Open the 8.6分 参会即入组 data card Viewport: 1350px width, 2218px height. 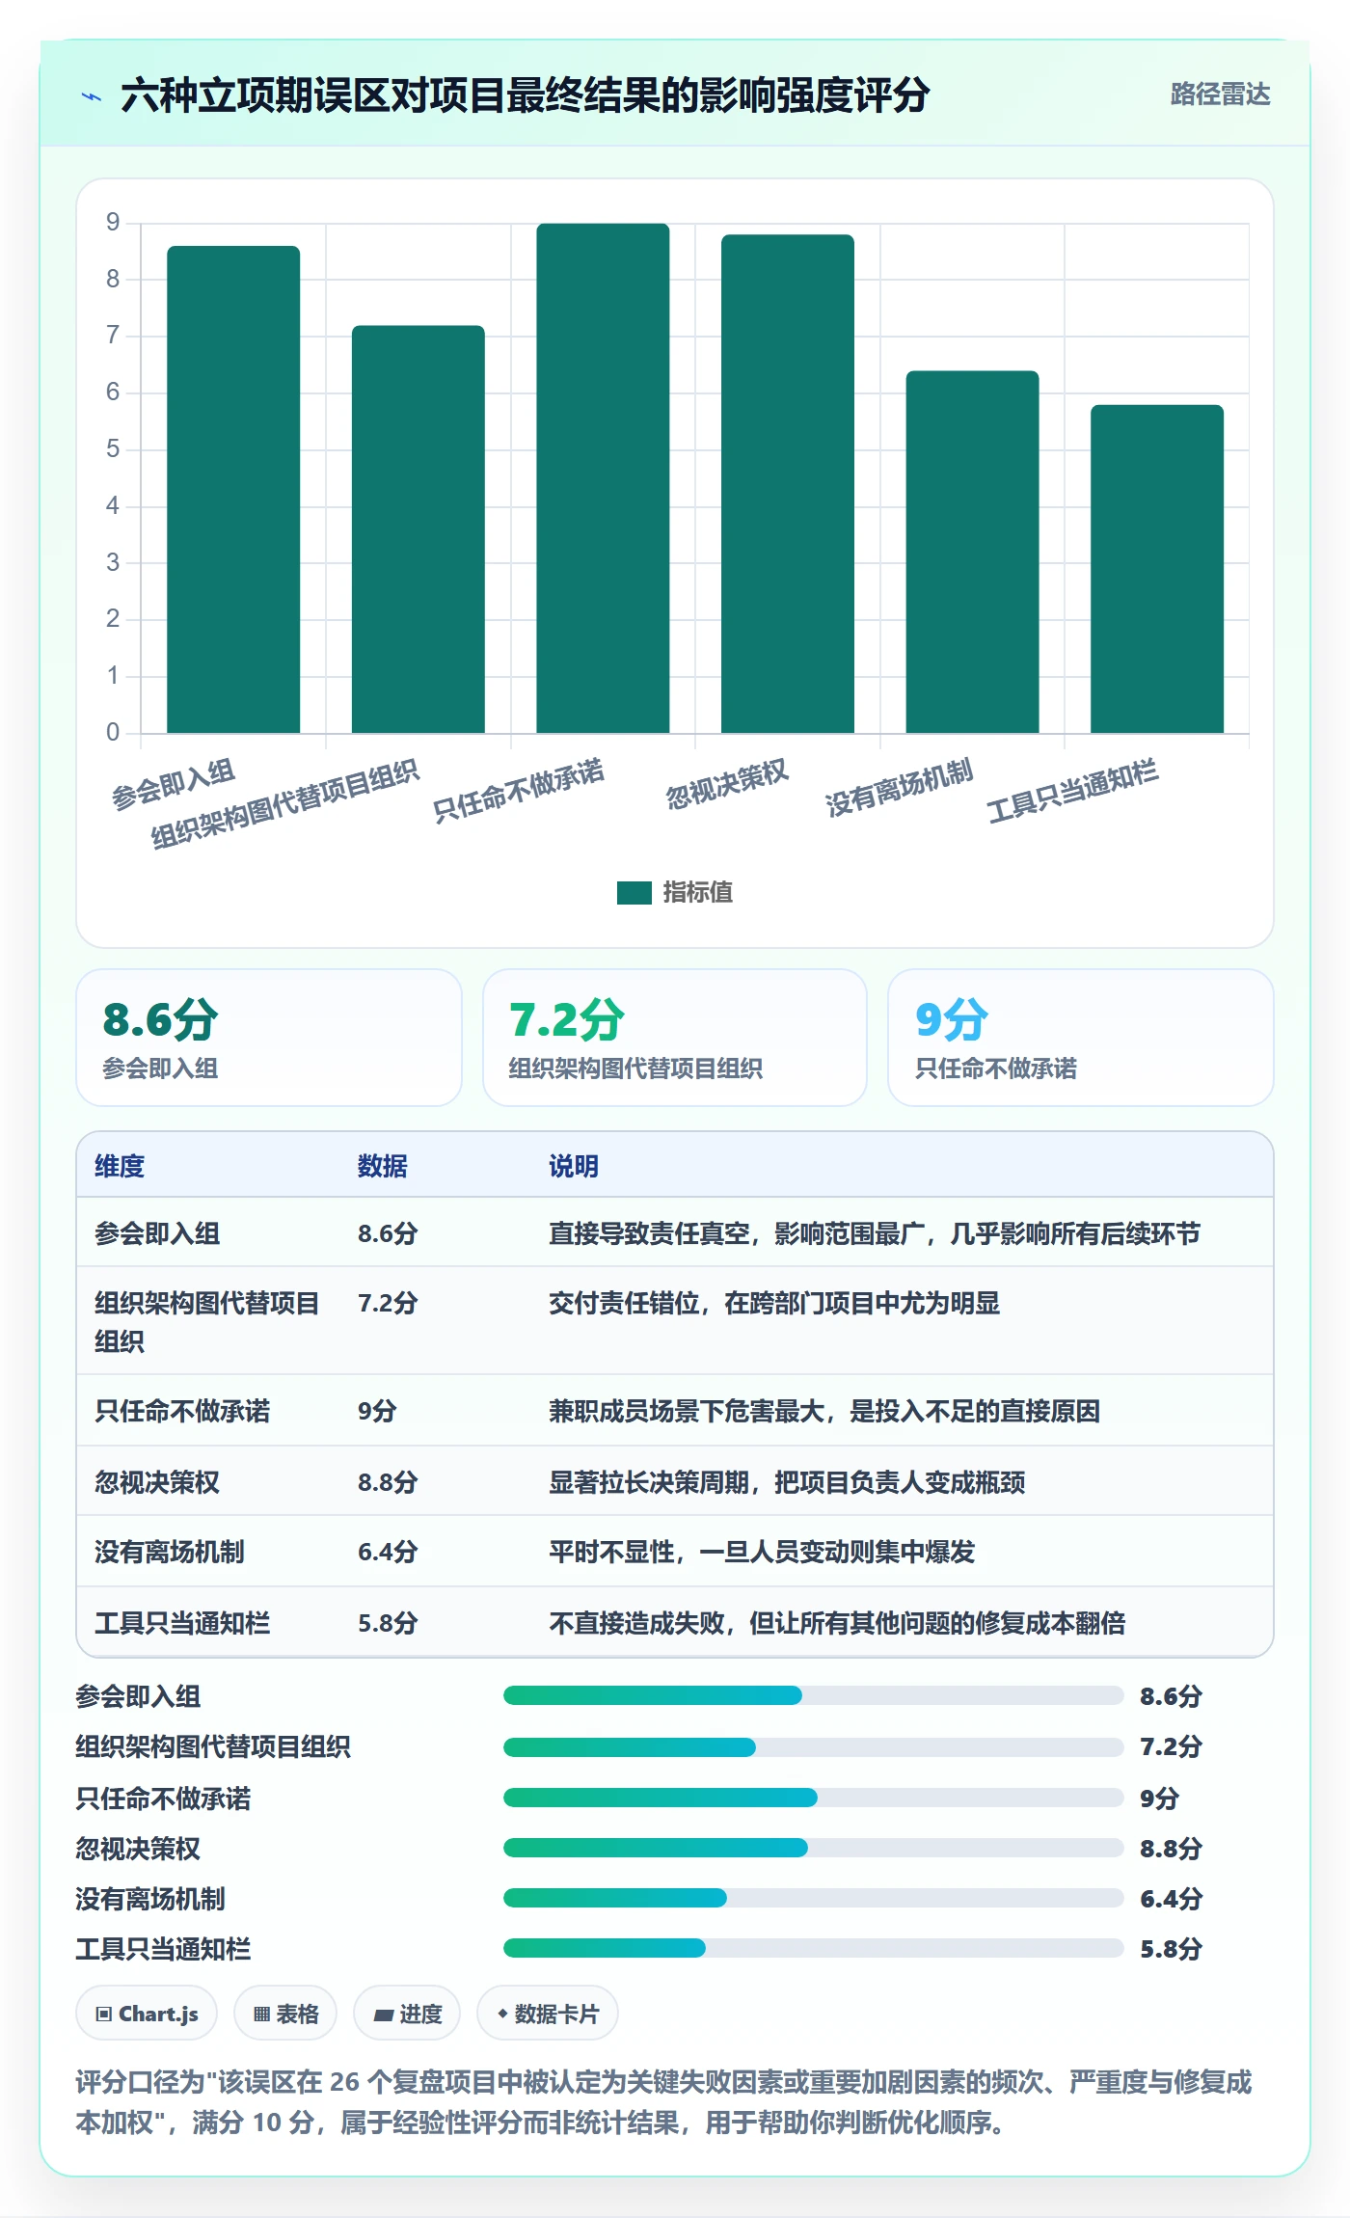(x=269, y=1038)
